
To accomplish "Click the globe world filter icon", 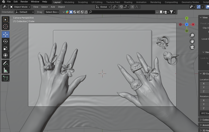I will [x=82, y=12].
